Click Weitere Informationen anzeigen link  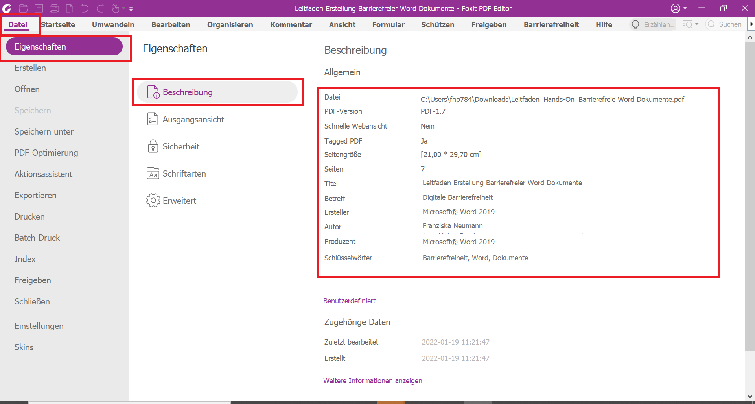point(372,380)
